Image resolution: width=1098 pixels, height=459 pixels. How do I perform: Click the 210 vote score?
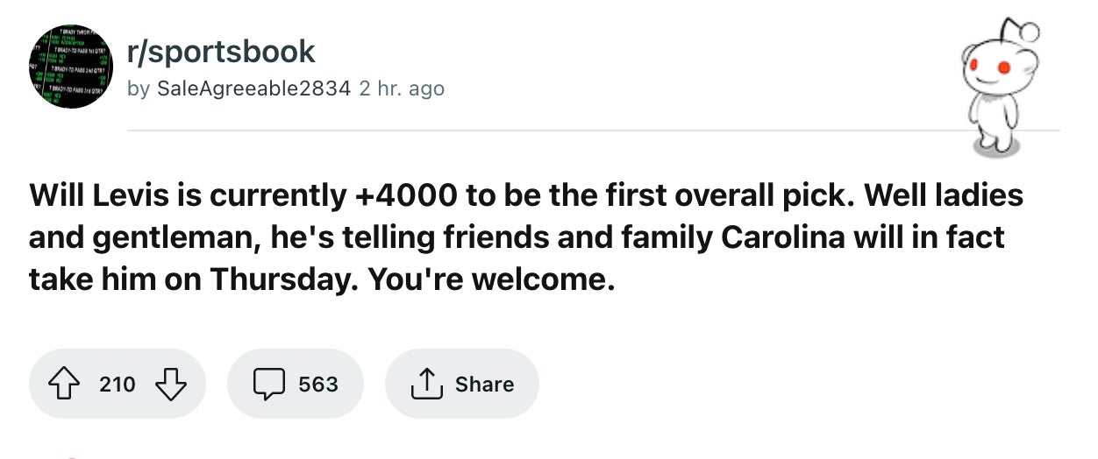[118, 384]
